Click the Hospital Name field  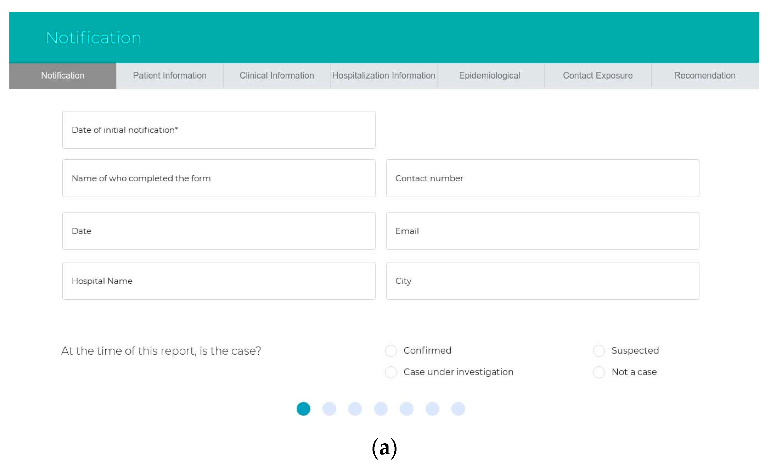point(218,281)
